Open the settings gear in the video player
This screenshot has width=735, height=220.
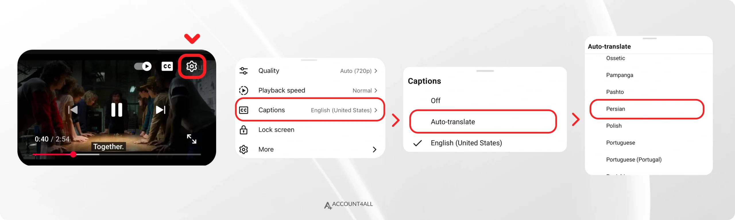[x=192, y=66]
